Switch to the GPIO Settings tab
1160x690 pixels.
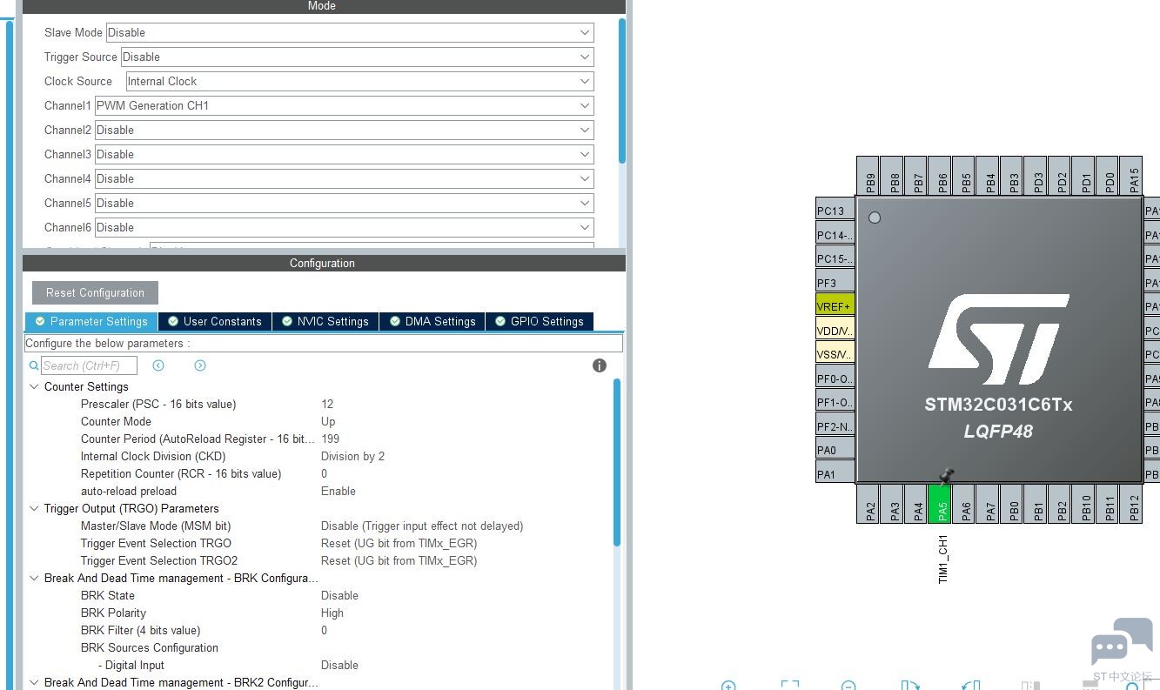[540, 321]
